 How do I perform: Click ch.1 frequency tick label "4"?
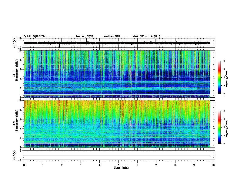[x=21, y=79]
